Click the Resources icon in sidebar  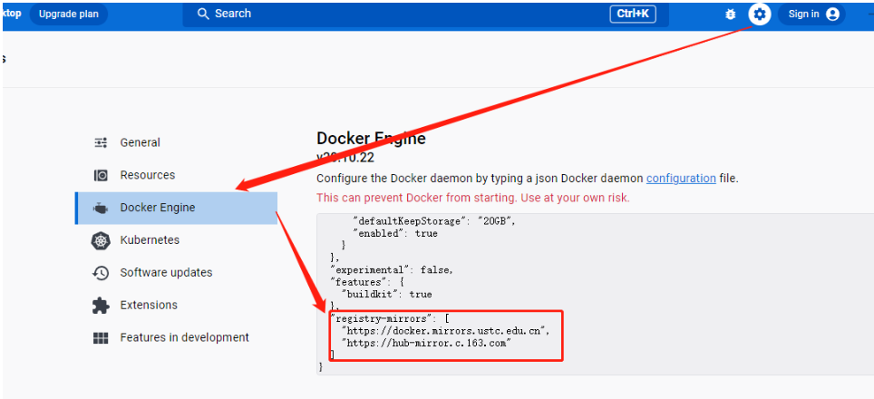(101, 175)
